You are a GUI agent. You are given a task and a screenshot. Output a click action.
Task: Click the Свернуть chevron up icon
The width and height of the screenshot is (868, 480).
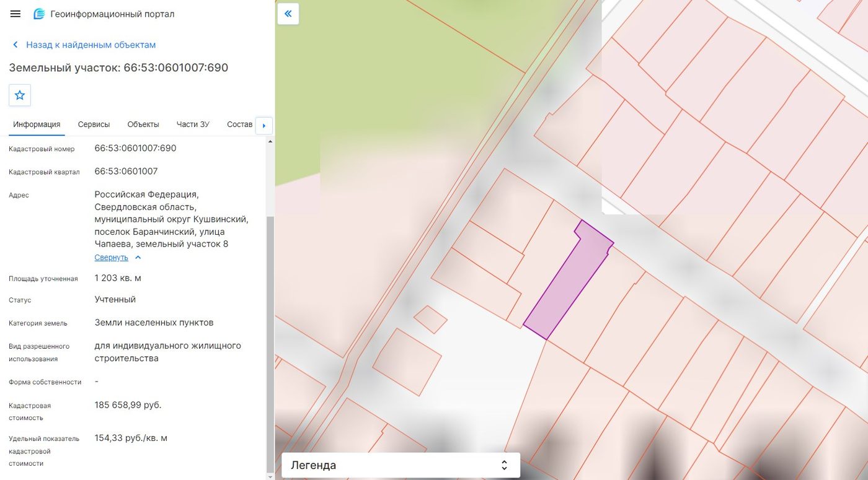(x=138, y=258)
